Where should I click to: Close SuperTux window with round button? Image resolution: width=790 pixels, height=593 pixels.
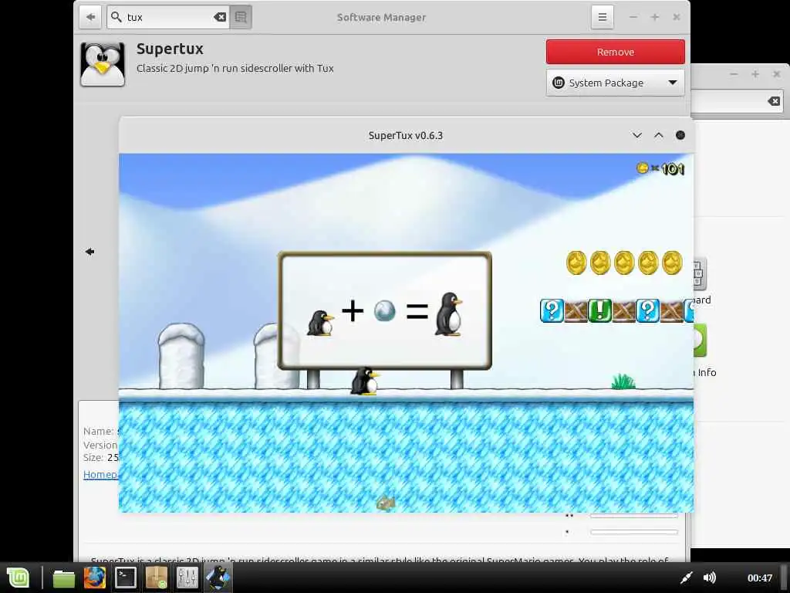click(x=680, y=135)
